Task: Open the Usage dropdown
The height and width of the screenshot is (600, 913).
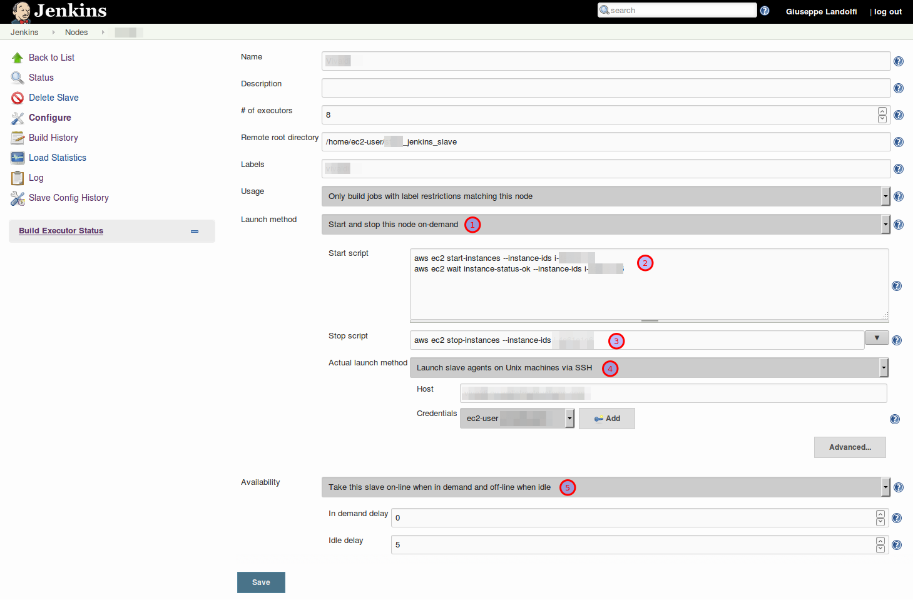Action: tap(606, 196)
